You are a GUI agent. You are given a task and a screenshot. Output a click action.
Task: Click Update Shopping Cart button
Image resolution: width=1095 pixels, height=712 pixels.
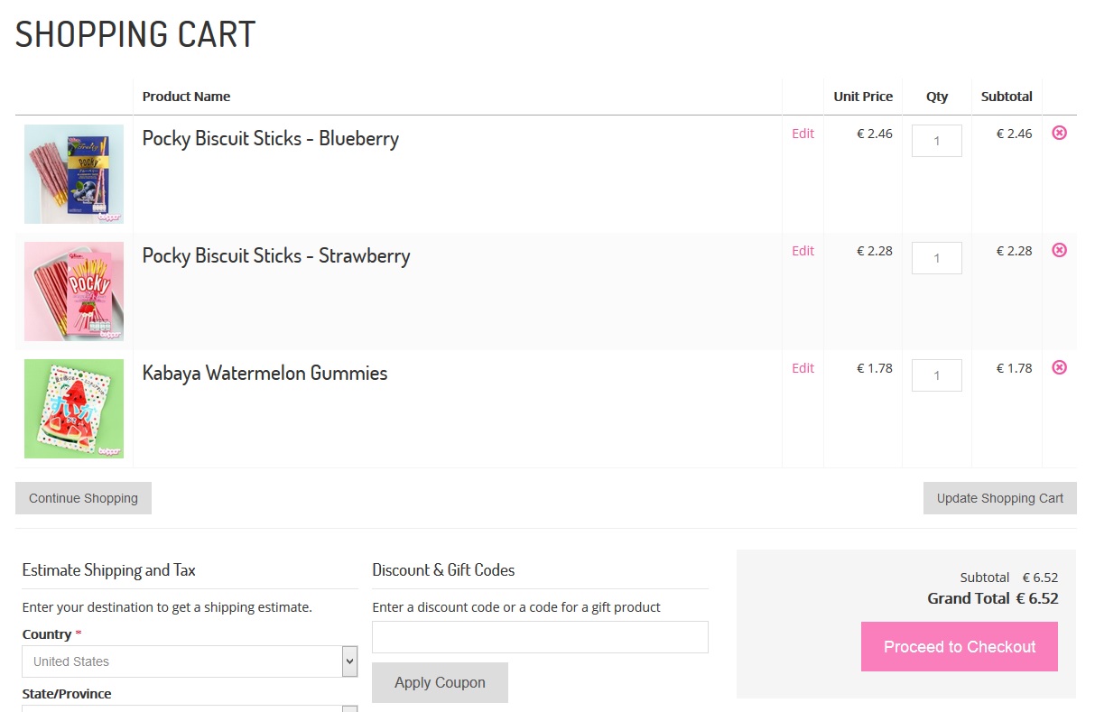coord(999,498)
